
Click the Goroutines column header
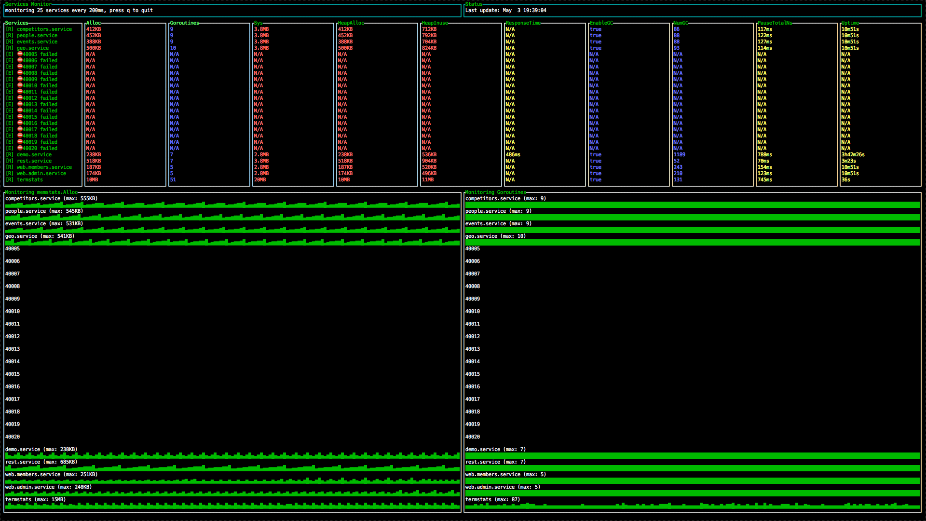184,23
